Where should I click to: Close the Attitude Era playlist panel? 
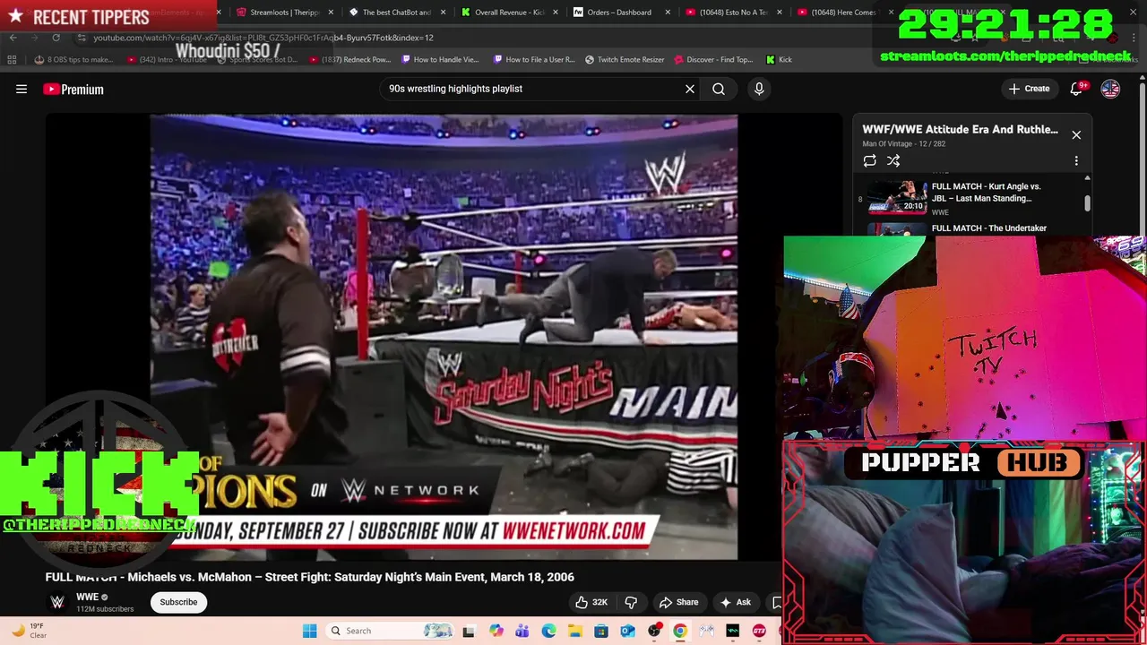click(1076, 134)
